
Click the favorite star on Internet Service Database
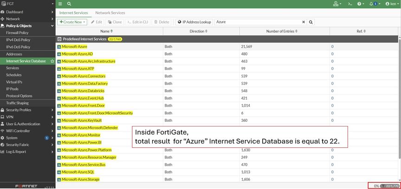coord(52,61)
